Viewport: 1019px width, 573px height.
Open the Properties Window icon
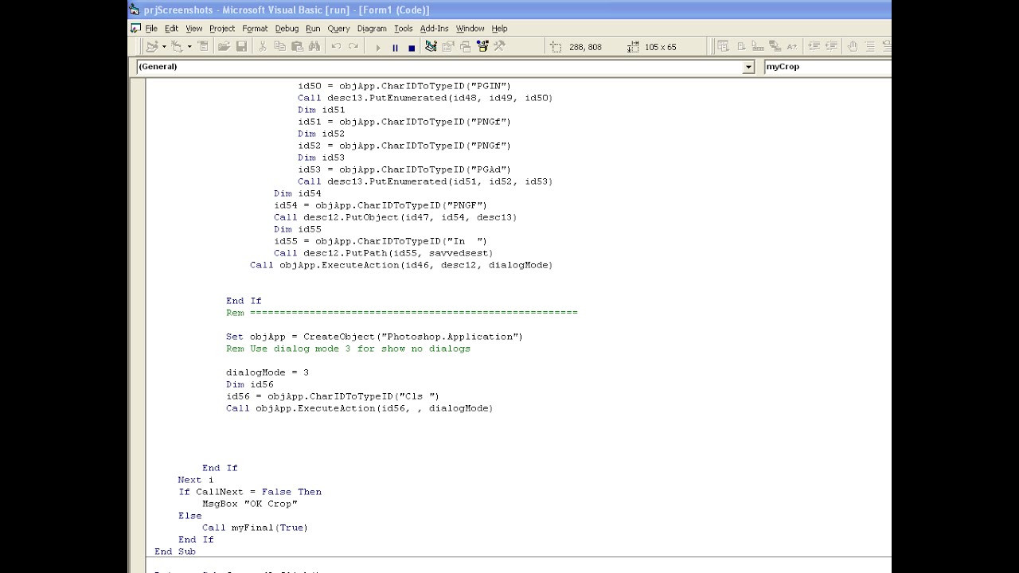(448, 47)
